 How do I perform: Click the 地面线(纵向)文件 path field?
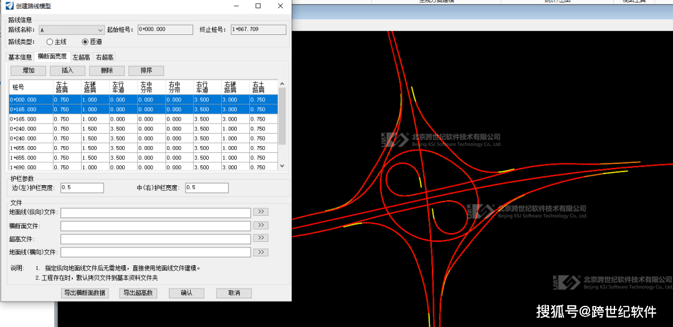point(155,213)
